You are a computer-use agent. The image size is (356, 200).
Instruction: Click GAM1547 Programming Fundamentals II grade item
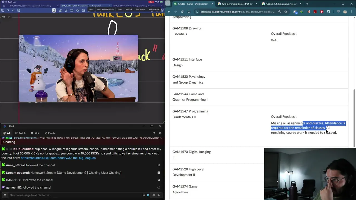pyautogui.click(x=190, y=114)
